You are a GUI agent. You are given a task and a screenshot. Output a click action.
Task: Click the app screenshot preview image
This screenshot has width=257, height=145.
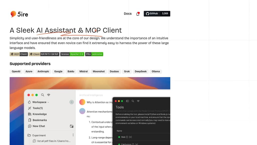(90, 111)
